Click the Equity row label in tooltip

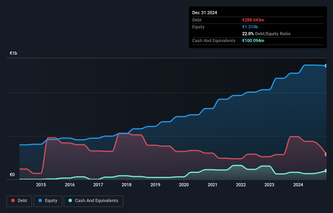tap(198, 27)
